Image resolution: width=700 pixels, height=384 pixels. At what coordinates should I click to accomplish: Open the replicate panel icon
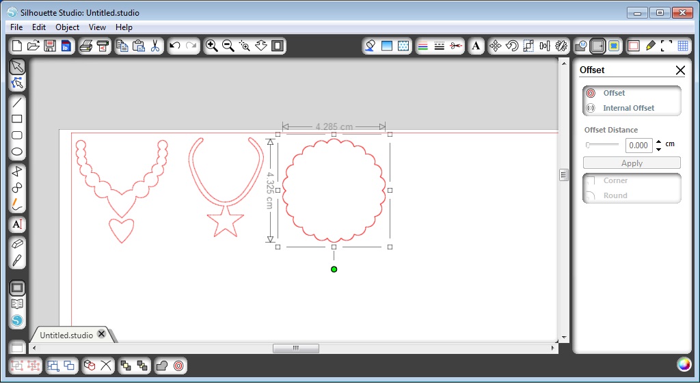(x=561, y=46)
